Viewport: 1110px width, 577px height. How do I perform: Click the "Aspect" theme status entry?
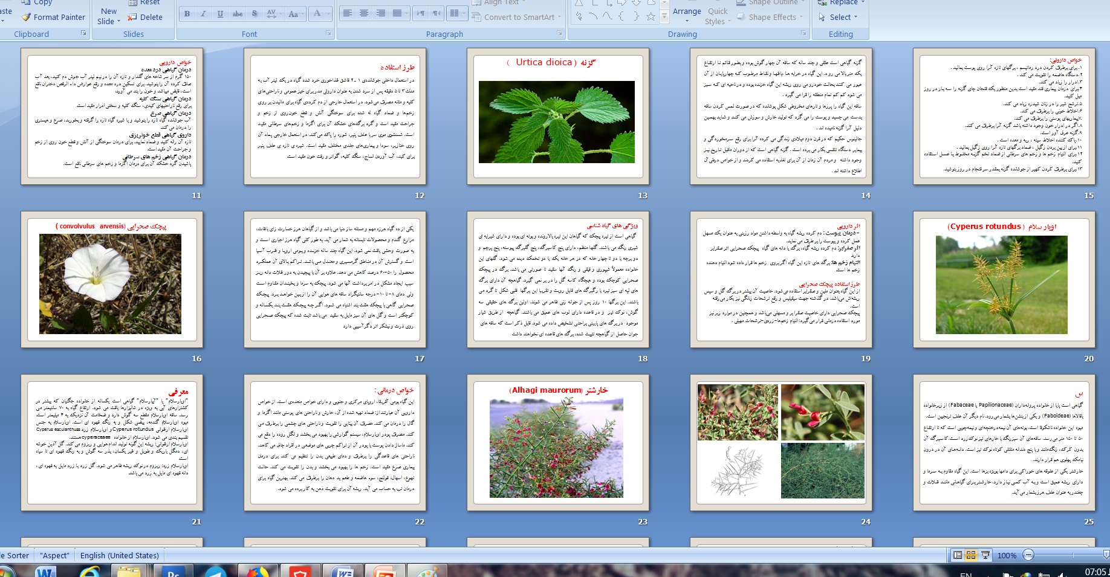point(55,555)
